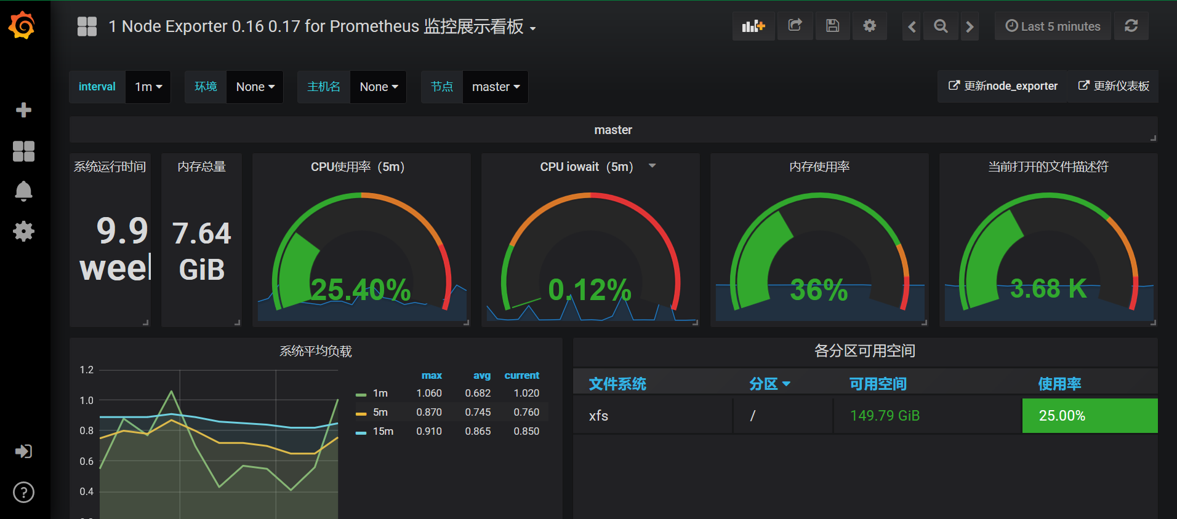1177x519 pixels.
Task: Click the Share dashboard icon
Action: click(795, 26)
